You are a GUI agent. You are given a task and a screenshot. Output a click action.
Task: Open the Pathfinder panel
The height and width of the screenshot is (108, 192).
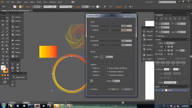[x=16, y=35]
